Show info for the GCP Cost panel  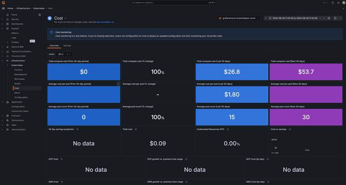(x=61, y=159)
